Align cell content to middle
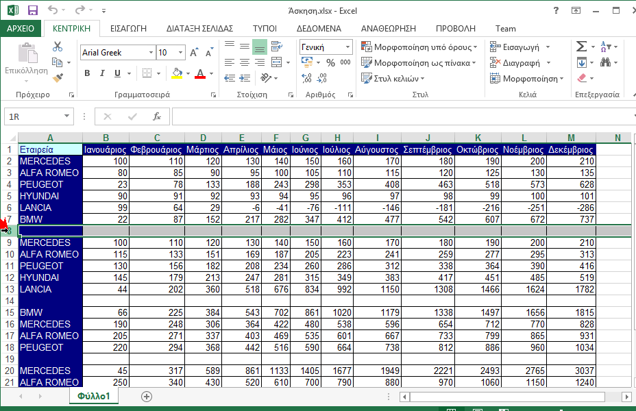Viewport: 636px width, 411px height. pyautogui.click(x=245, y=47)
